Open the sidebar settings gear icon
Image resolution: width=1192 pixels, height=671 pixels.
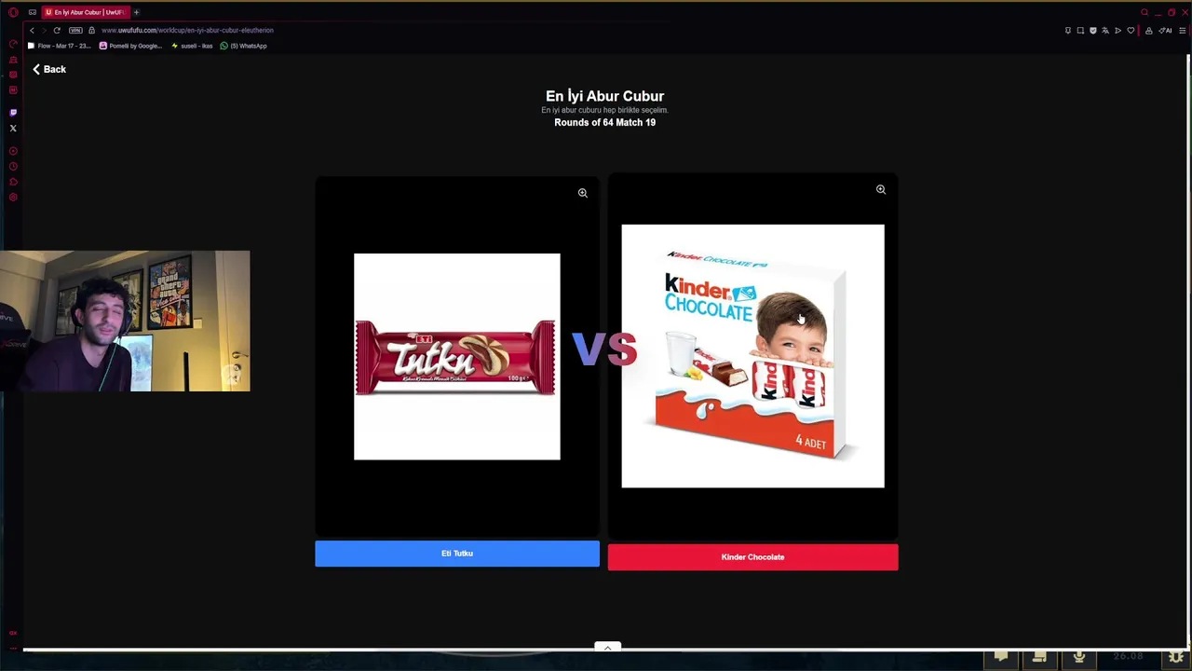[x=13, y=198]
